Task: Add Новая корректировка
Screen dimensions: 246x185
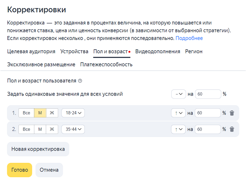Action: pyautogui.click(x=38, y=149)
